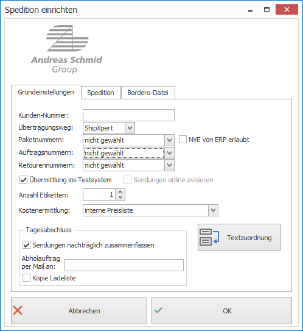Image resolution: width=303 pixels, height=331 pixels.
Task: Click the red X icon on Abbrechen
Action: coord(18,310)
